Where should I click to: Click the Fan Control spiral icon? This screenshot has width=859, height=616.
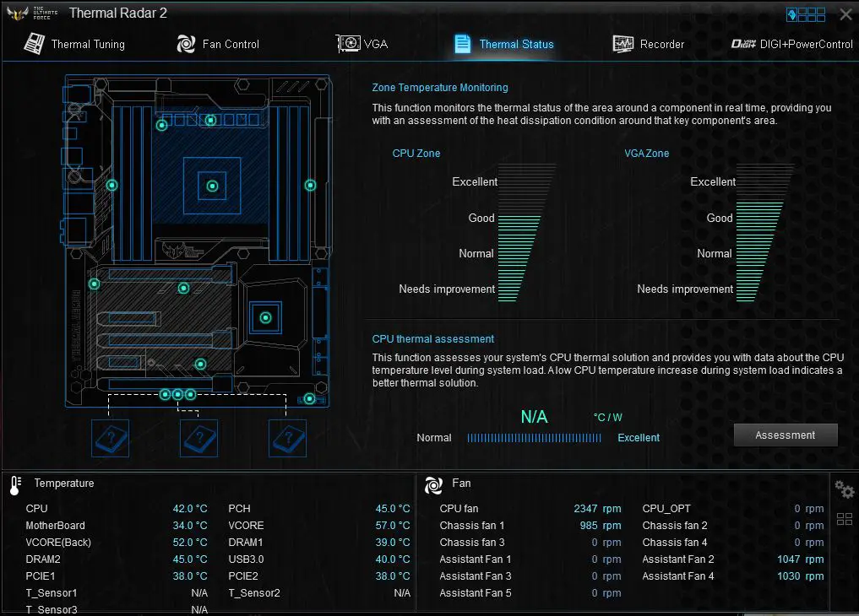pos(187,44)
